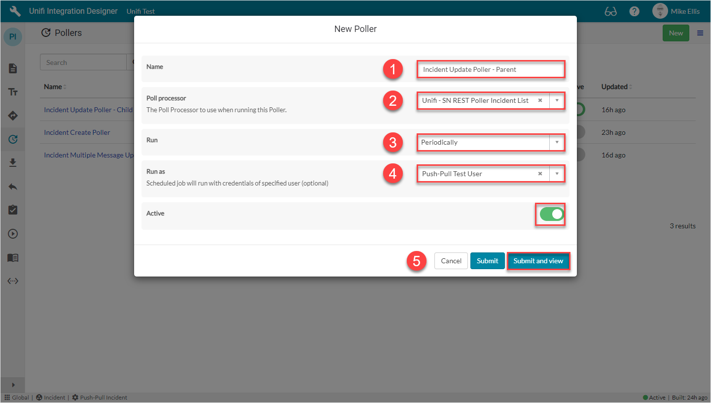Viewport: 711px width, 403px height.
Task: Select the Pollers circular refresh icon in sidebar
Action: [x=12, y=139]
